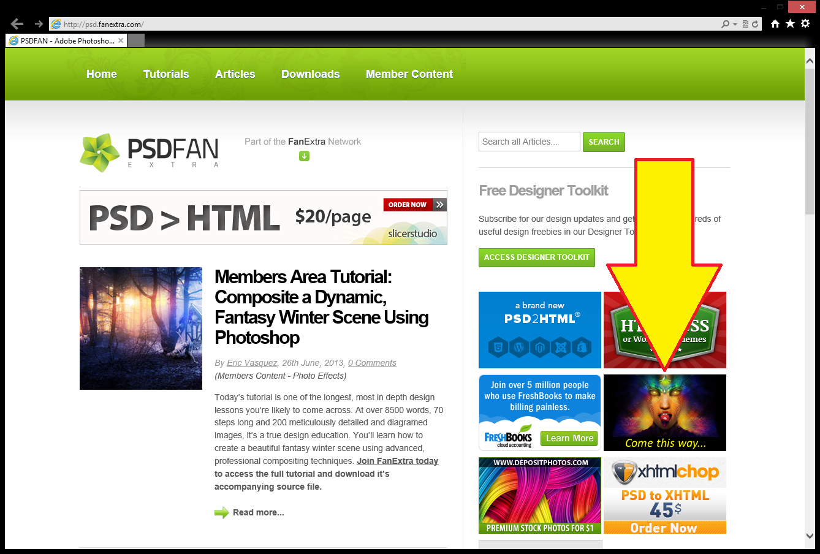Click the Join FanExtra today link

398,461
